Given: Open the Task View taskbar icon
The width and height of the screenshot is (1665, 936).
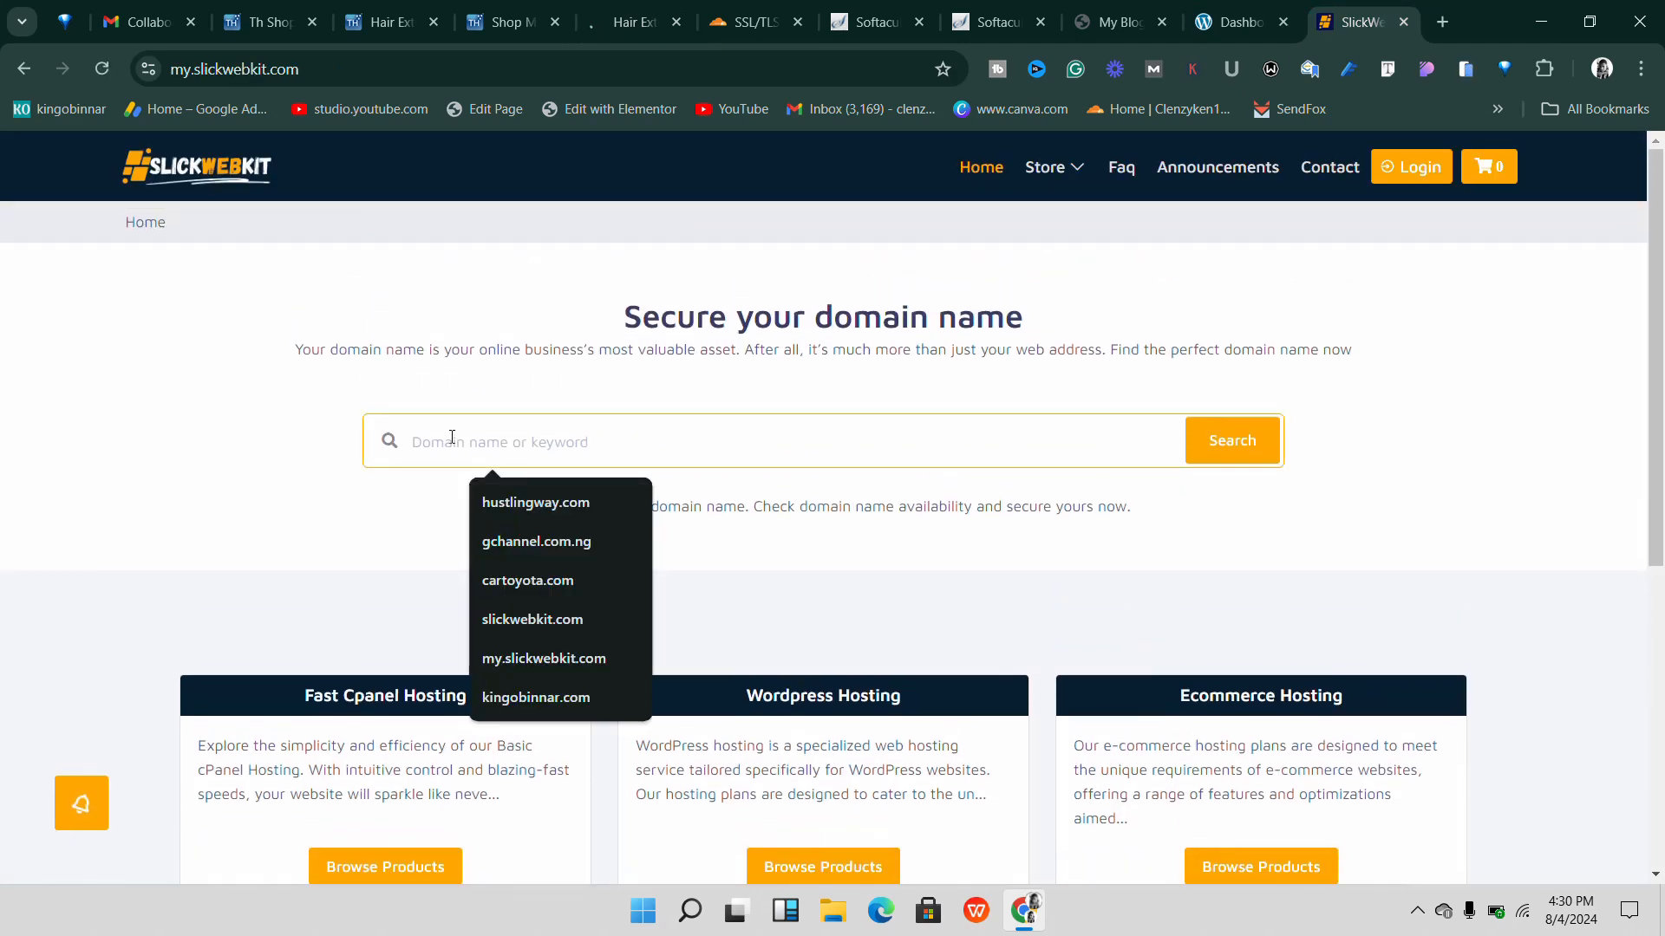Looking at the screenshot, I should [x=736, y=911].
